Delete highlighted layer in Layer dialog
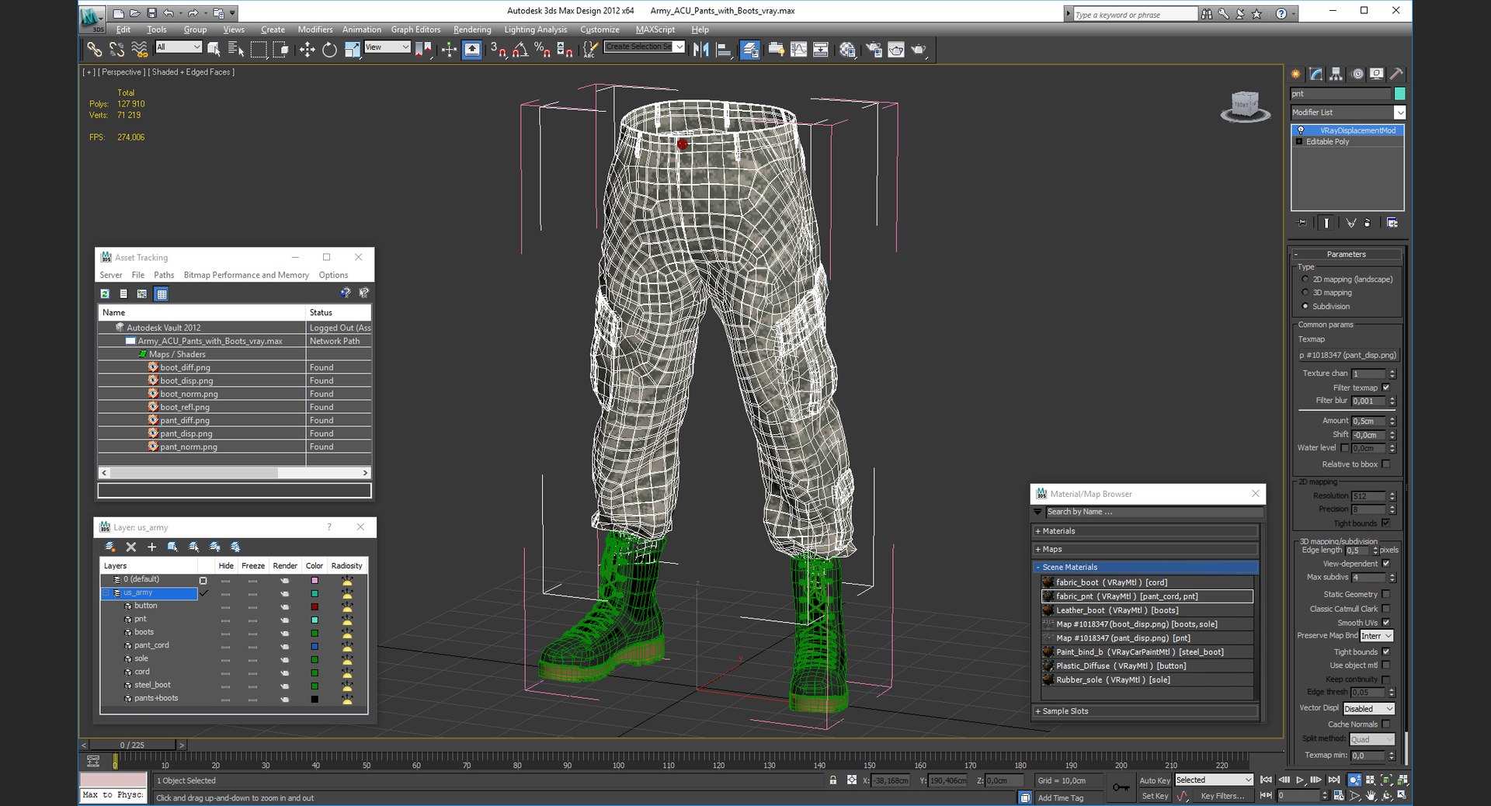 tap(131, 547)
